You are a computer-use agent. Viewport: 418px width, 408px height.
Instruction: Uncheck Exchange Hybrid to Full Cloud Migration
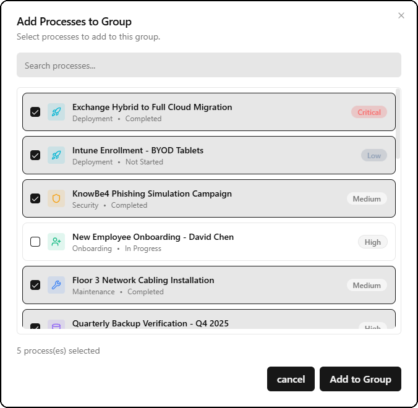(x=35, y=112)
